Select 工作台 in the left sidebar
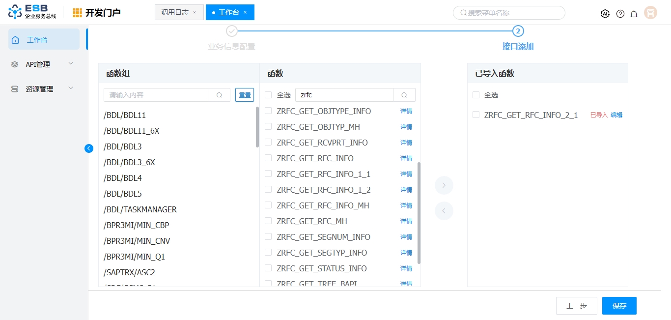The width and height of the screenshot is (671, 320). pyautogui.click(x=44, y=39)
